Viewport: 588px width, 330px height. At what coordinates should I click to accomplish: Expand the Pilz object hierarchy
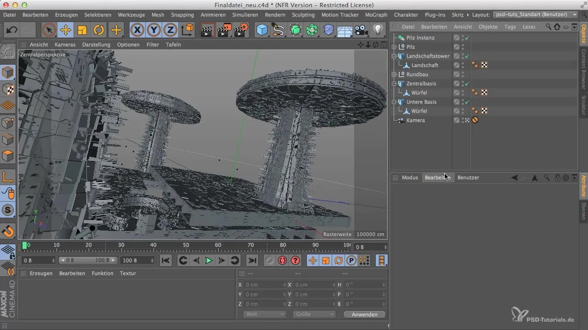tap(394, 47)
